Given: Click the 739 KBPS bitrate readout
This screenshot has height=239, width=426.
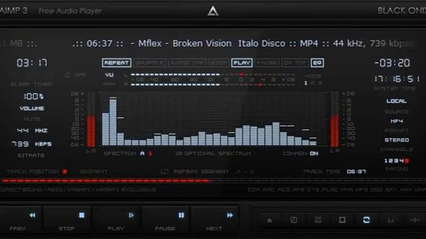Looking at the screenshot, I should (x=32, y=144).
